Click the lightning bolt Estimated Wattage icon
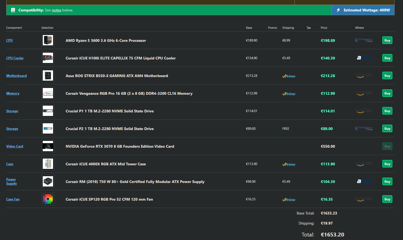 pyautogui.click(x=338, y=10)
